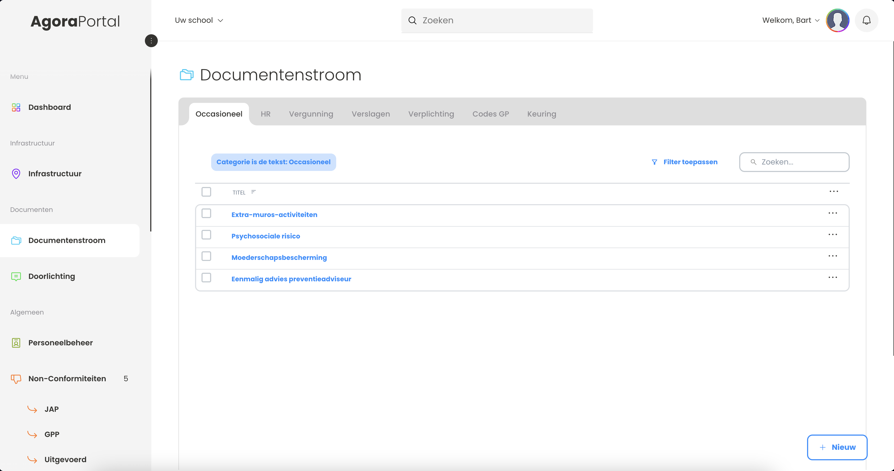Viewport: 894px width, 471px height.
Task: Click the filter funnel icon
Action: click(x=655, y=162)
